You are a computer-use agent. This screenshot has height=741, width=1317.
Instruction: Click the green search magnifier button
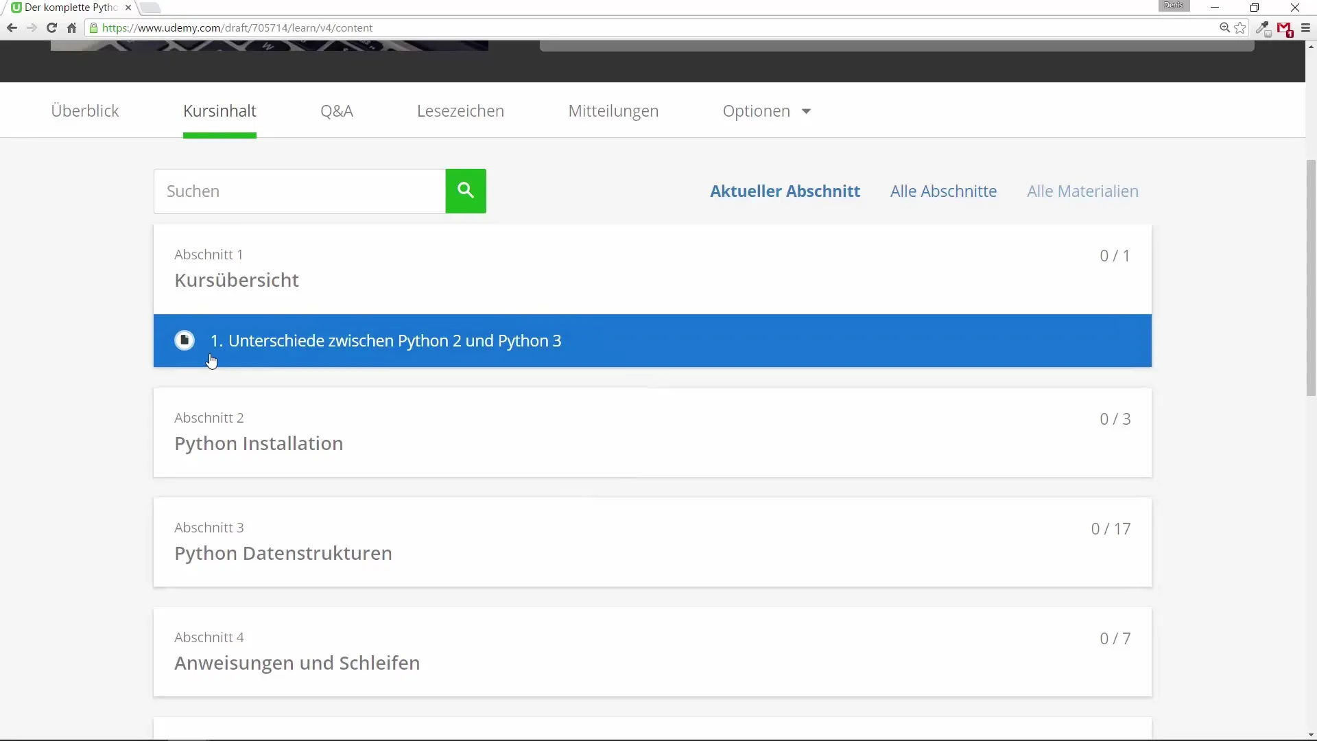(466, 191)
